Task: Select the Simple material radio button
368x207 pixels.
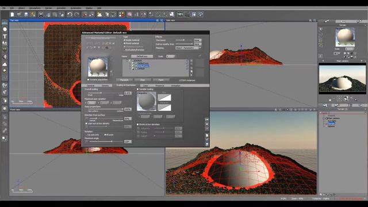Action: pyautogui.click(x=124, y=40)
